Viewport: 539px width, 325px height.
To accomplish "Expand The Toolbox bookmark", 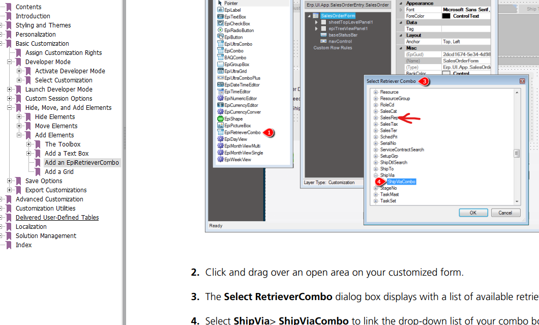I will 29,144.
